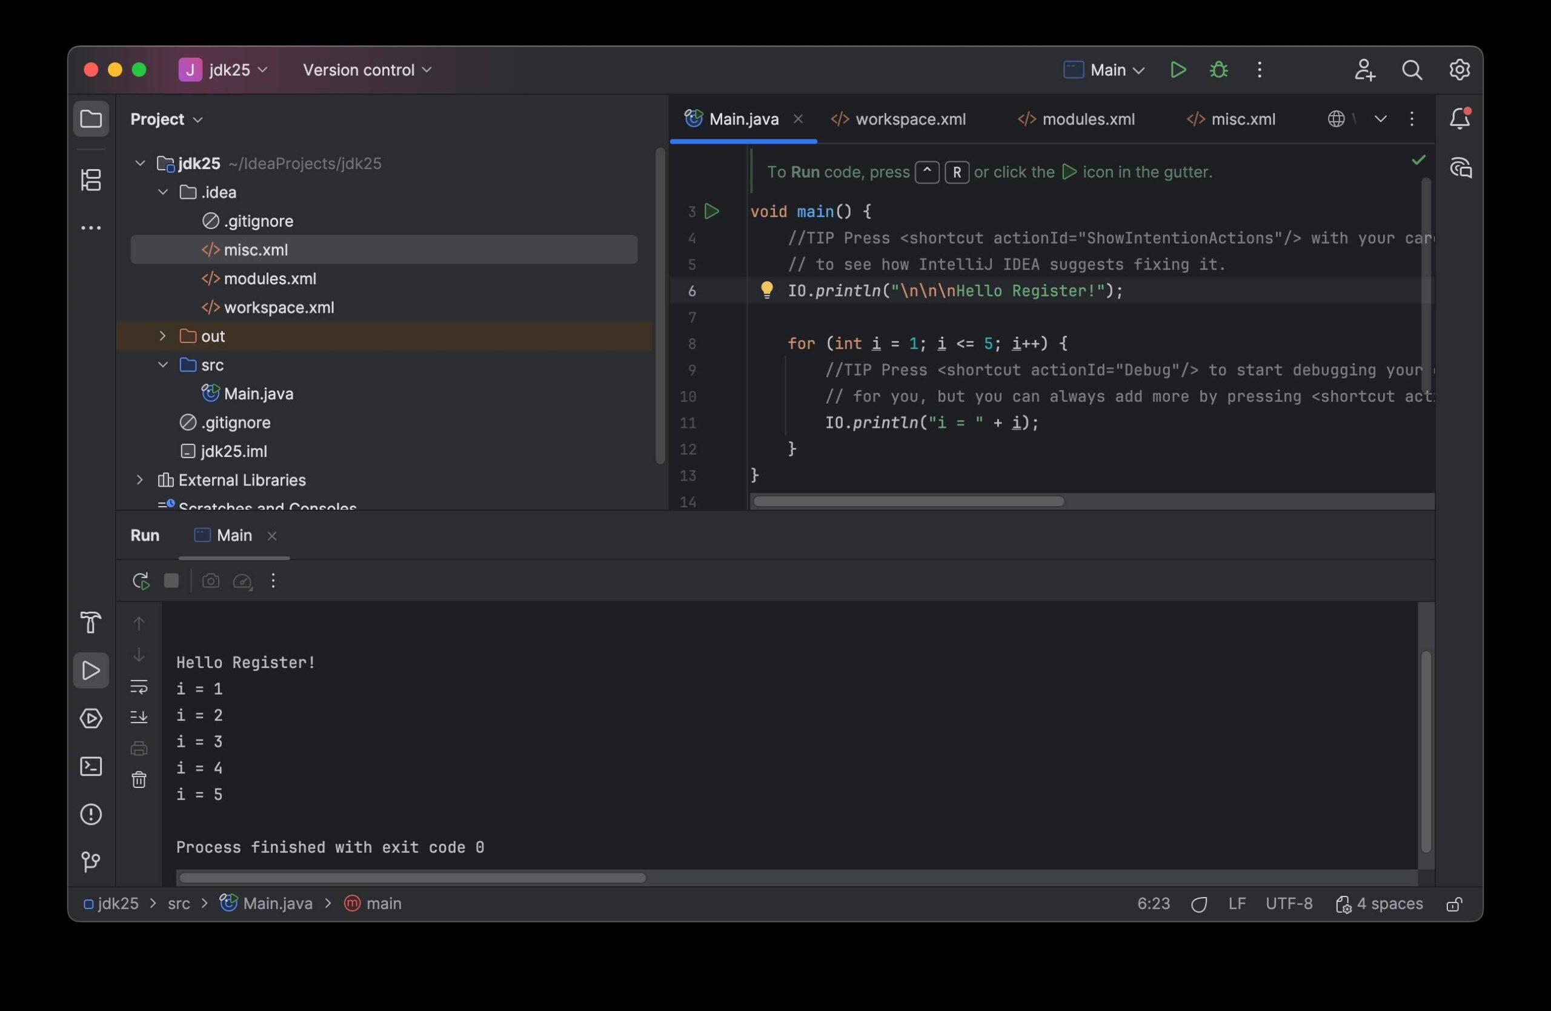Screen dimensions: 1551x1011
Task: Open the Terminal tool window icon
Action: (x=91, y=767)
